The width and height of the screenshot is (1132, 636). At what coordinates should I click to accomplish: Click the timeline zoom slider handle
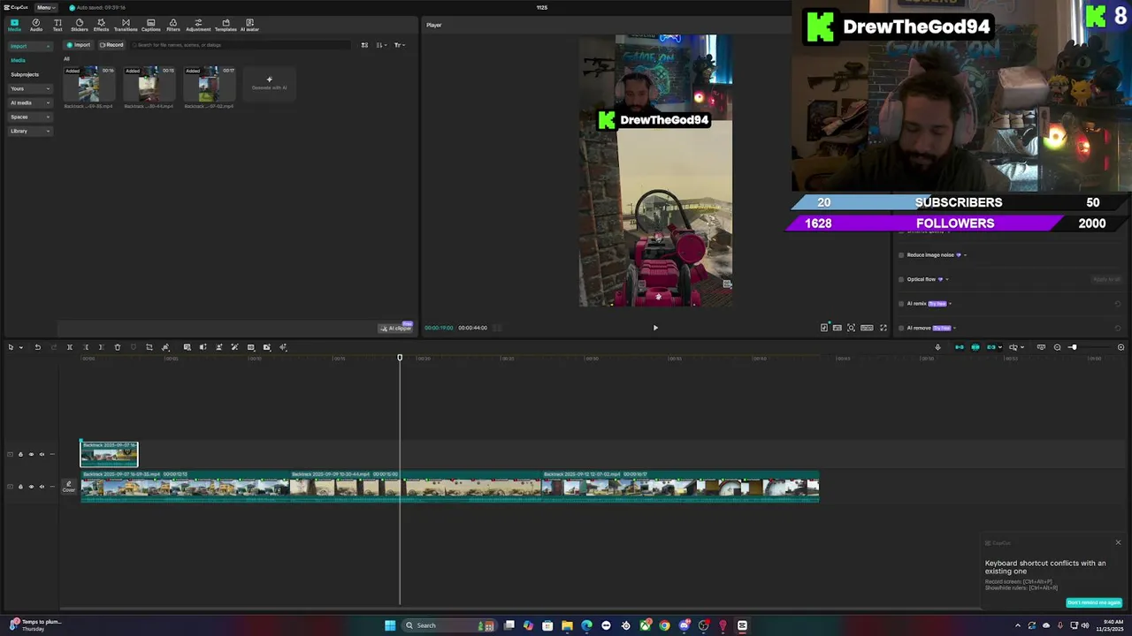(1073, 347)
